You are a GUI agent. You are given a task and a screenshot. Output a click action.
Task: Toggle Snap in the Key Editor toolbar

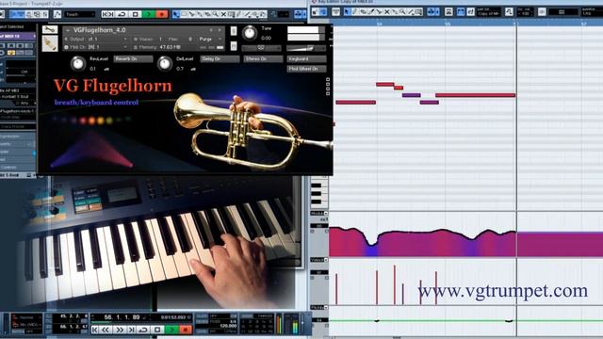542,12
